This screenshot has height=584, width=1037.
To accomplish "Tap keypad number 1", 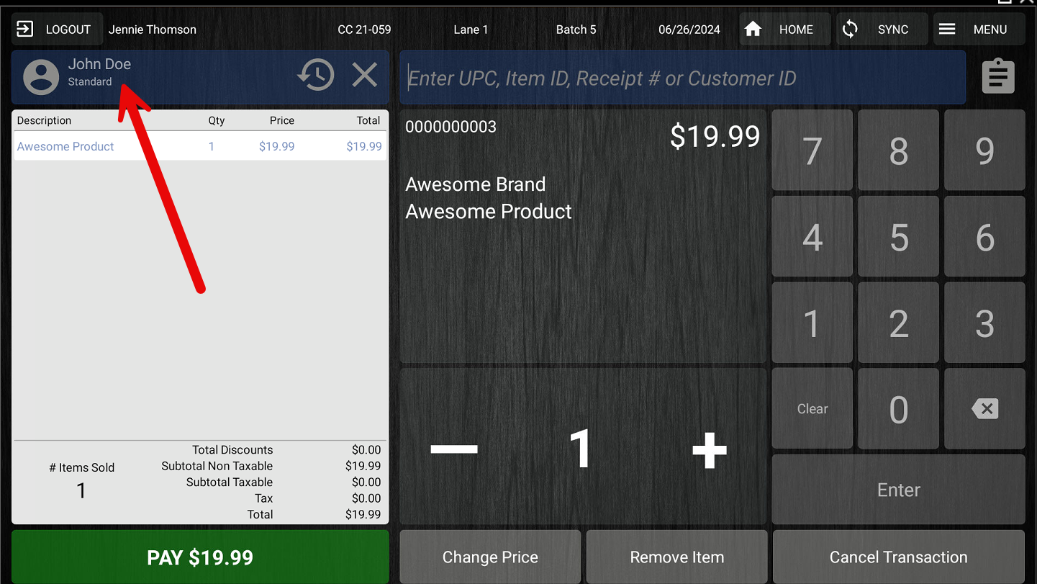I will point(812,323).
